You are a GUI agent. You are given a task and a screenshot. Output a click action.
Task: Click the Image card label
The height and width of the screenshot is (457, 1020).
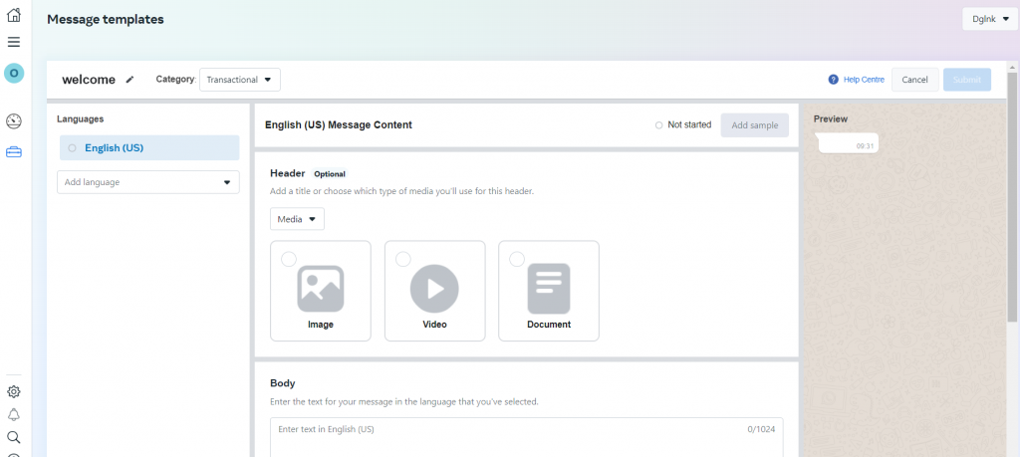321,325
